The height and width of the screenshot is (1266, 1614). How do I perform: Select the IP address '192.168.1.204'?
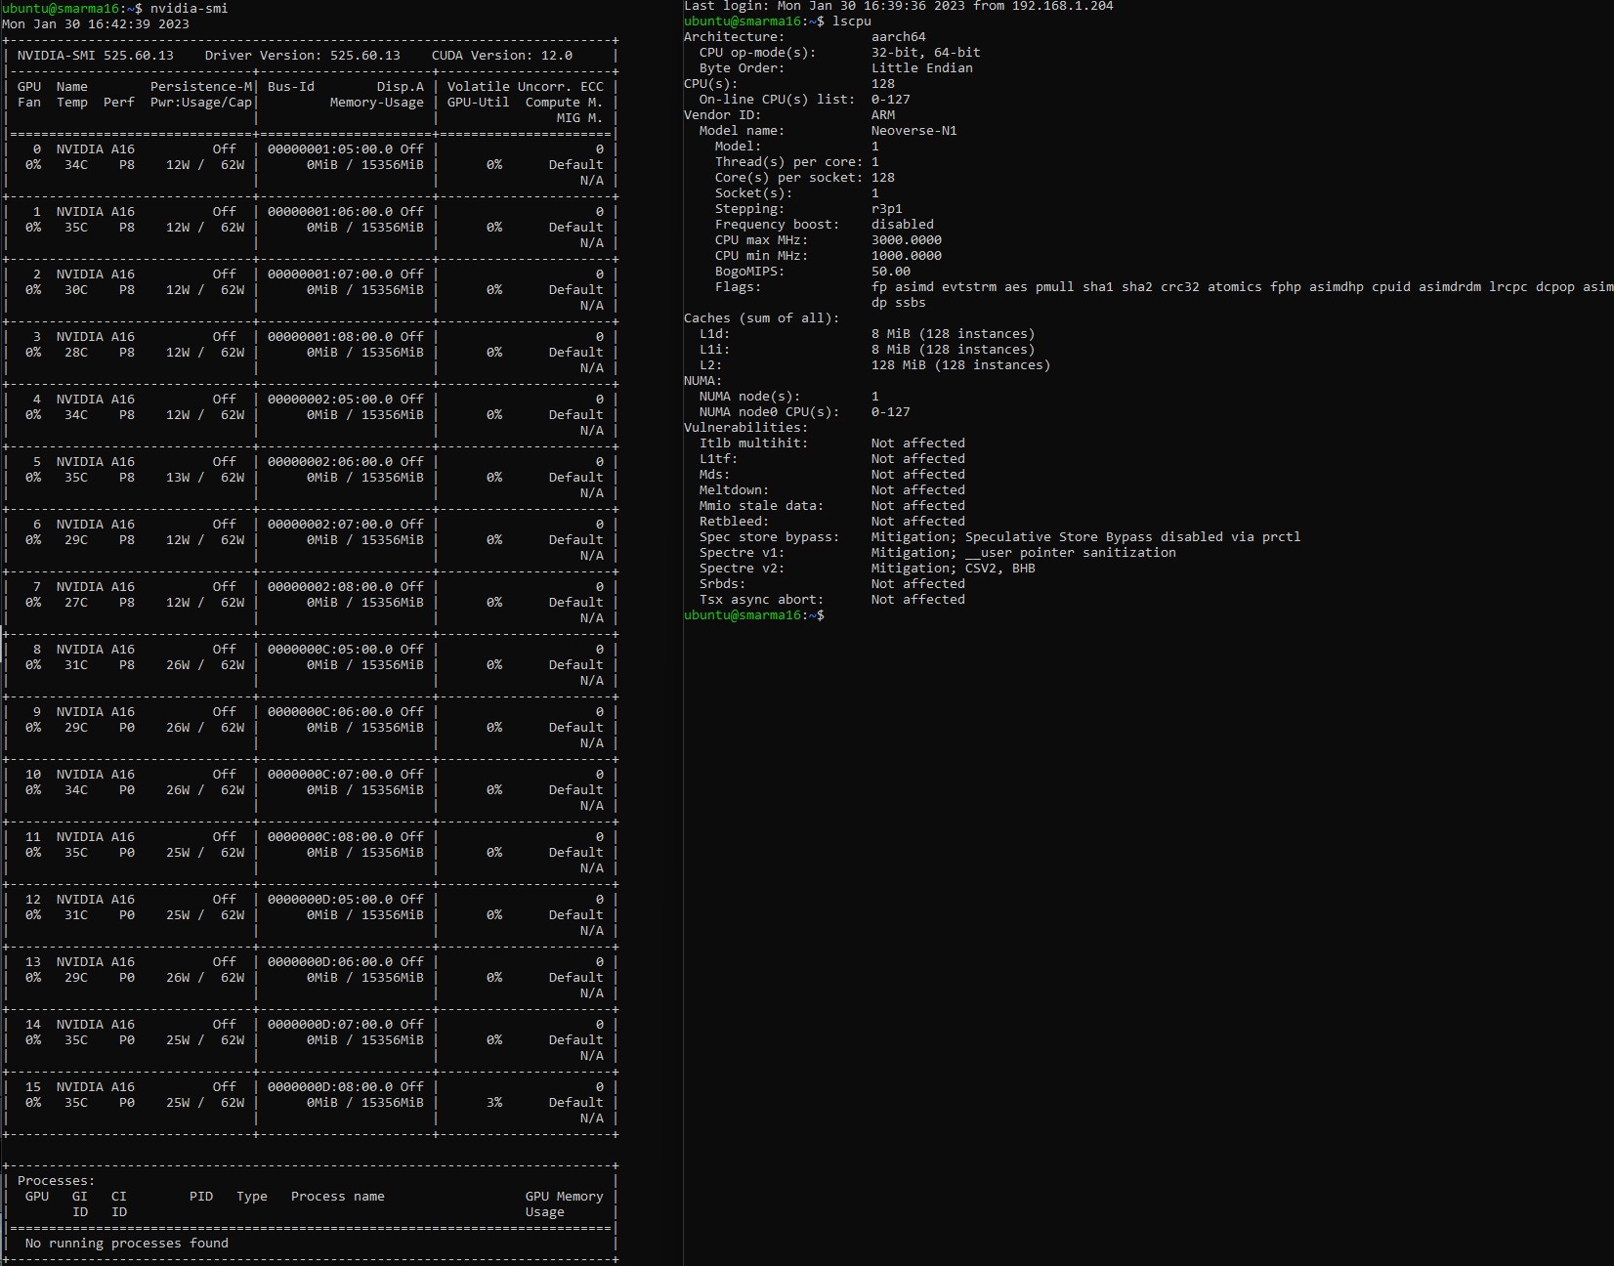[x=1063, y=6]
